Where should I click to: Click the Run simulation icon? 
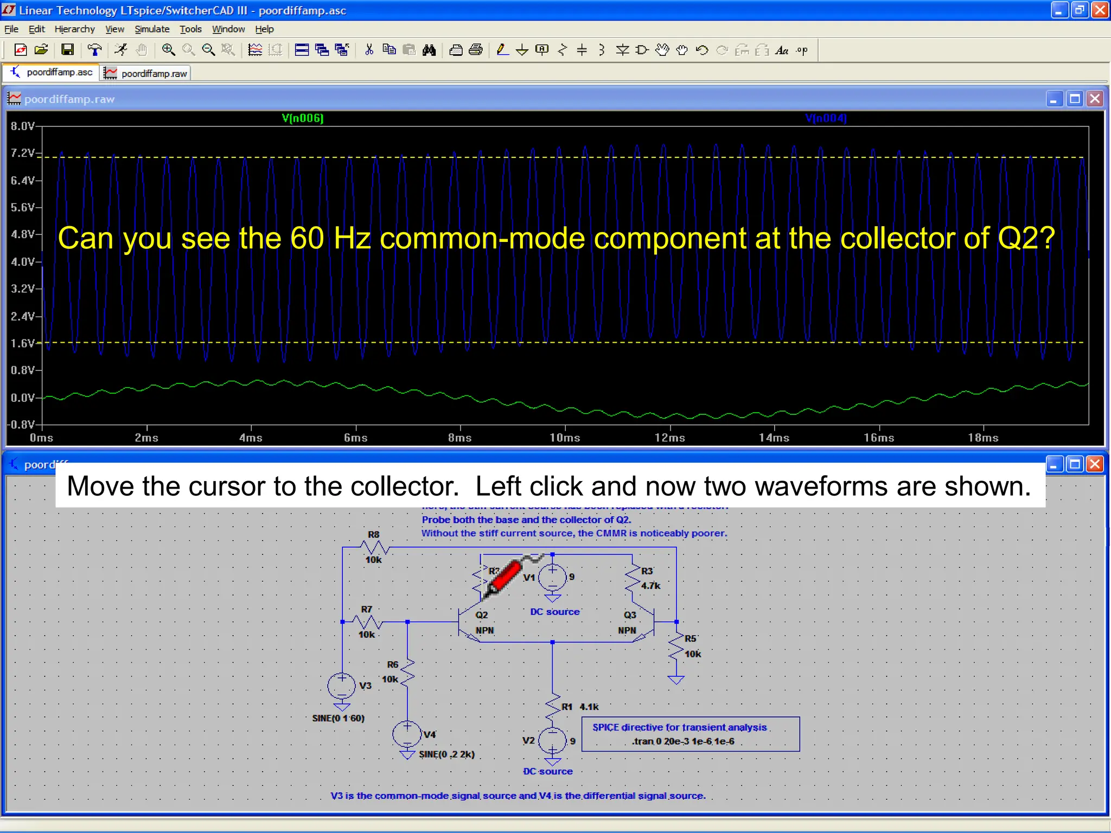point(120,50)
